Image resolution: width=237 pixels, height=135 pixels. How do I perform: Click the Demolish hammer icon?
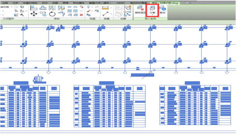(x=22, y=15)
